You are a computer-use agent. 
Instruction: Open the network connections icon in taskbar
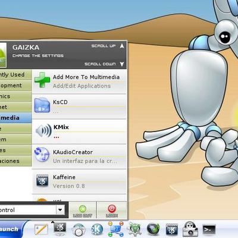[x=115, y=230]
